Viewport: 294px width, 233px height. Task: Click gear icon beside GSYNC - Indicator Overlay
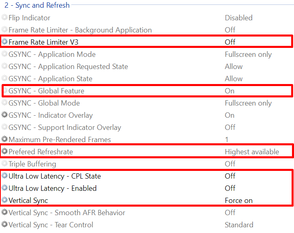click(4, 115)
